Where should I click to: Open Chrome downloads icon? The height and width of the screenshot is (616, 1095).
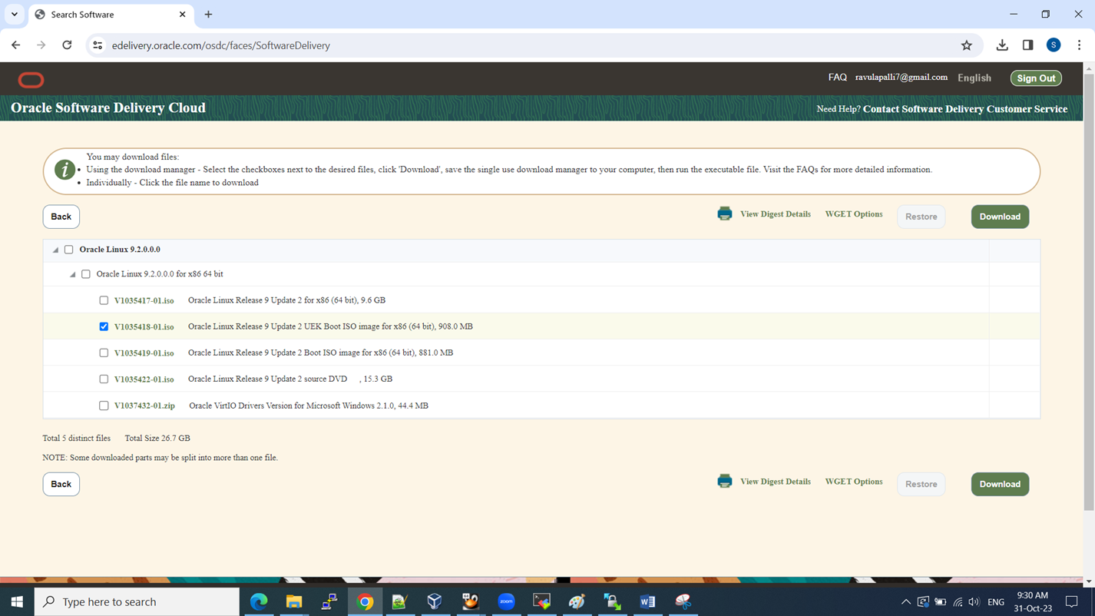1002,45
